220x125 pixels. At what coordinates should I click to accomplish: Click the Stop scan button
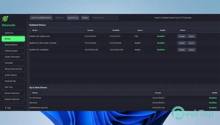[x=60, y=18]
